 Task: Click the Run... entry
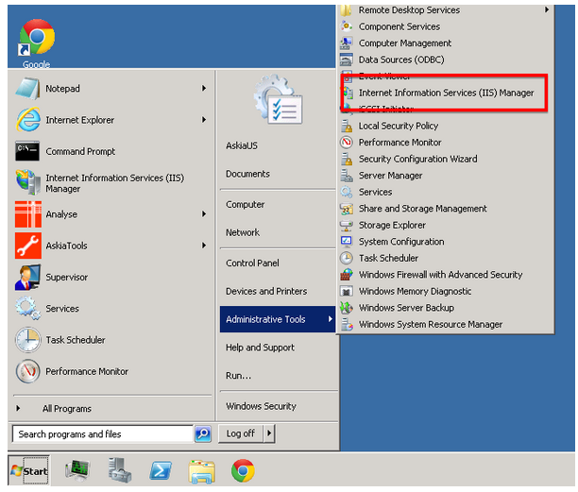238,376
